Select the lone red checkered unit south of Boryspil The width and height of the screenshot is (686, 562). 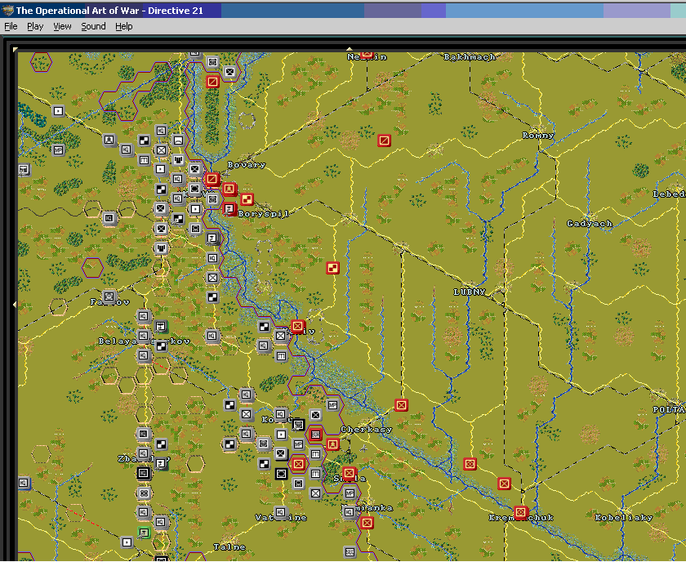[x=333, y=268]
